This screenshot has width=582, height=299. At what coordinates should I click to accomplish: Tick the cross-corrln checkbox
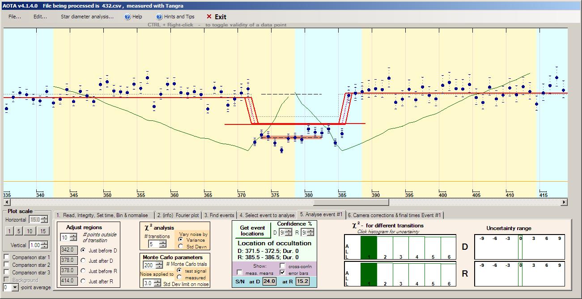coord(282,266)
